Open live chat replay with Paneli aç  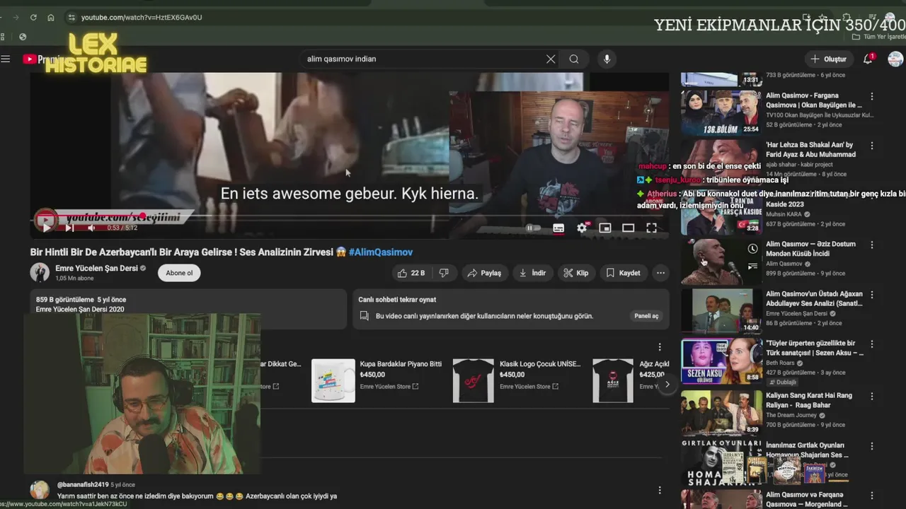click(646, 316)
